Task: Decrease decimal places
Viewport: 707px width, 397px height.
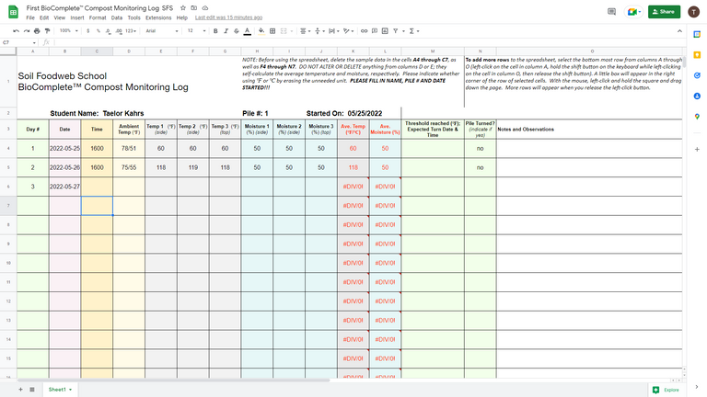Action: click(109, 31)
